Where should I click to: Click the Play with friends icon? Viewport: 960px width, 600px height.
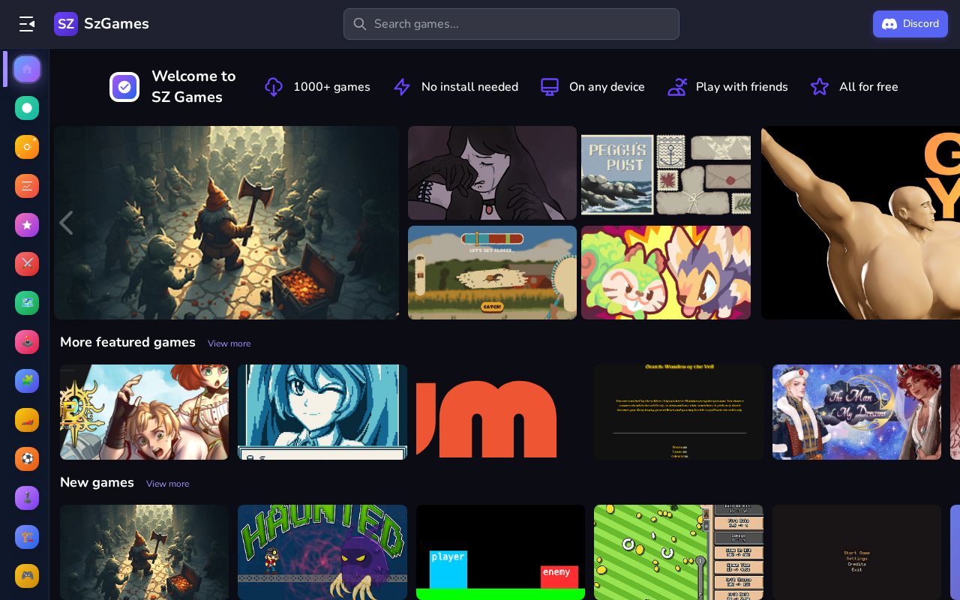click(677, 87)
